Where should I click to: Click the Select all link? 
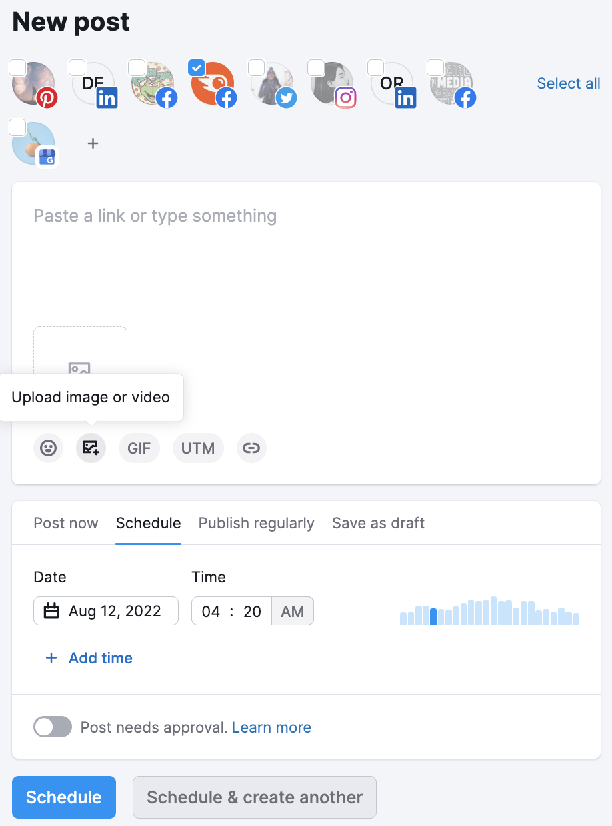568,83
